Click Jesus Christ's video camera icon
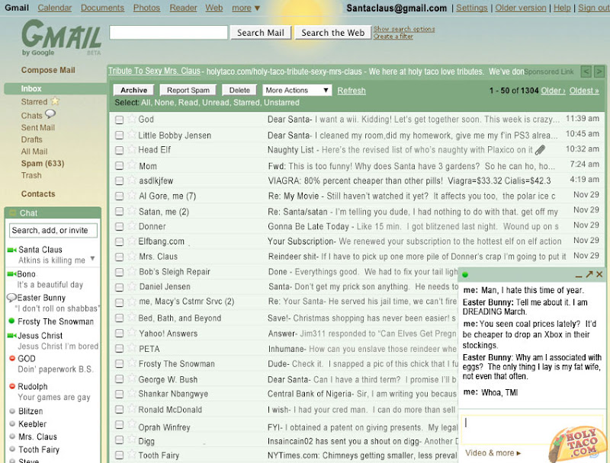Screen dimensions: 610x463 tap(11, 336)
